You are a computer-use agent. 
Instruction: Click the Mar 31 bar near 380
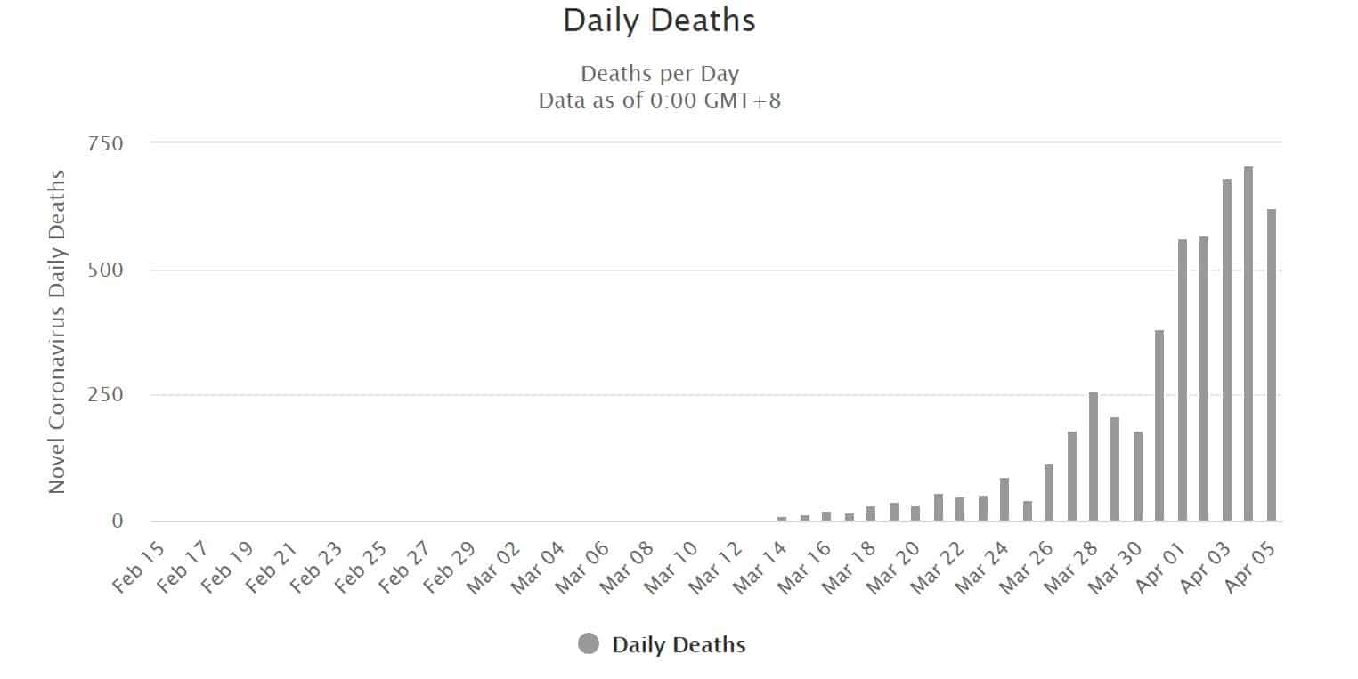tap(1159, 425)
